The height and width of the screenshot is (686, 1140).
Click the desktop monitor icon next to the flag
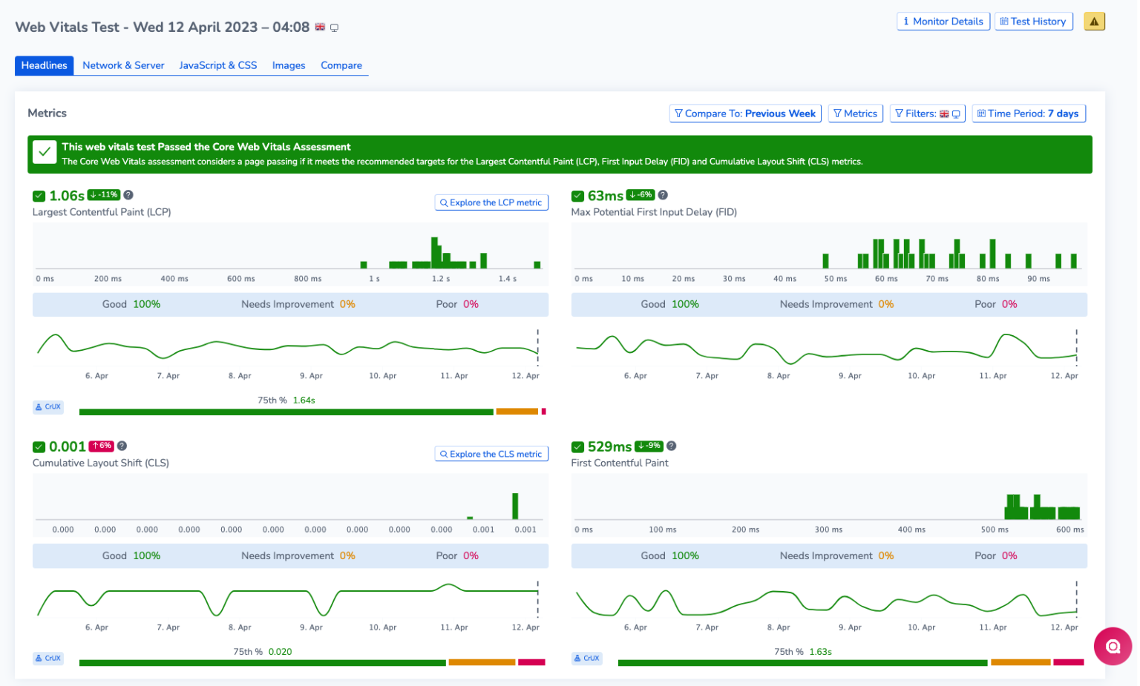(334, 27)
